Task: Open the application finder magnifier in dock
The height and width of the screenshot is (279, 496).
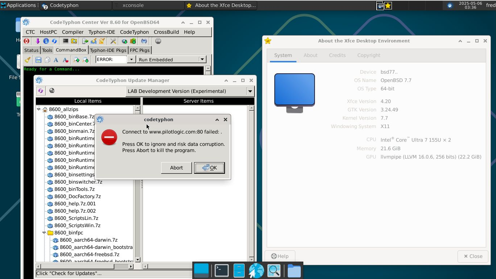Action: click(274, 270)
